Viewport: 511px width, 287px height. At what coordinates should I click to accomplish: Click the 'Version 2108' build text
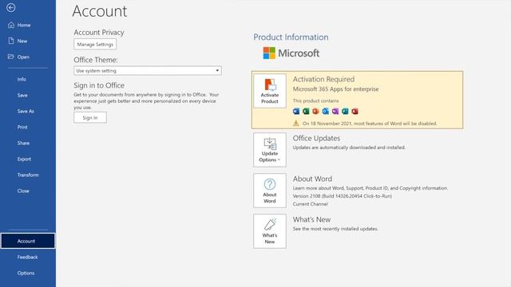pyautogui.click(x=343, y=196)
